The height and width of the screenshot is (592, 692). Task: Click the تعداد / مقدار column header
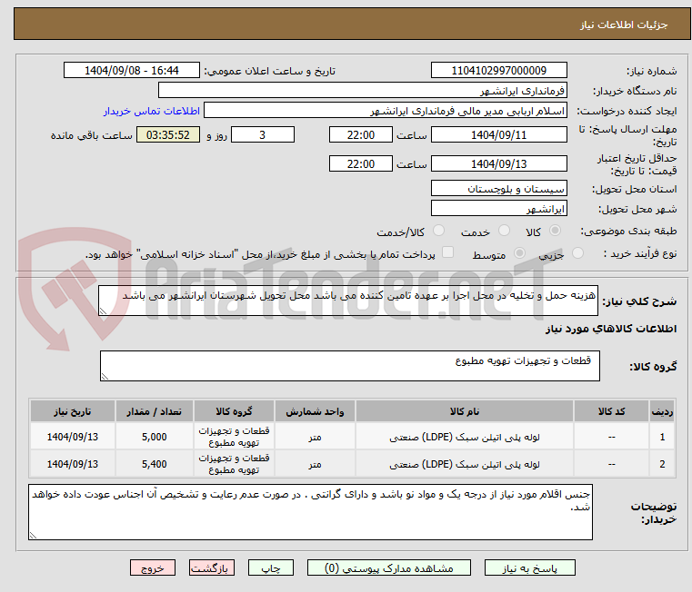pyautogui.click(x=154, y=411)
